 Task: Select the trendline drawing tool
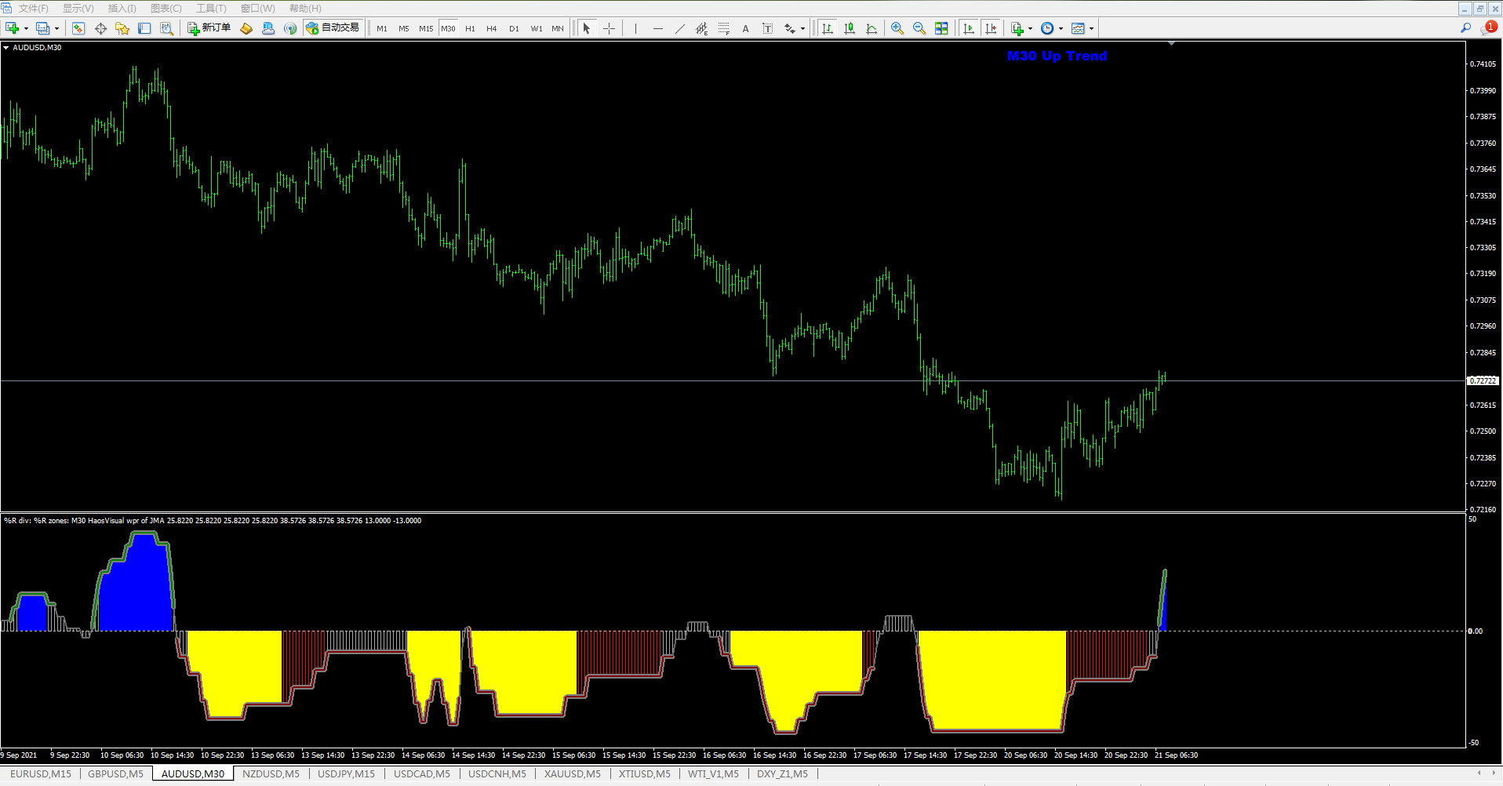click(679, 28)
